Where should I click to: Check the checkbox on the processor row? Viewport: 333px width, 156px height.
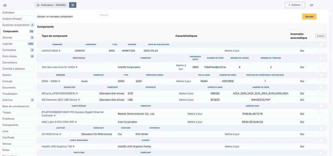coord(38,67)
